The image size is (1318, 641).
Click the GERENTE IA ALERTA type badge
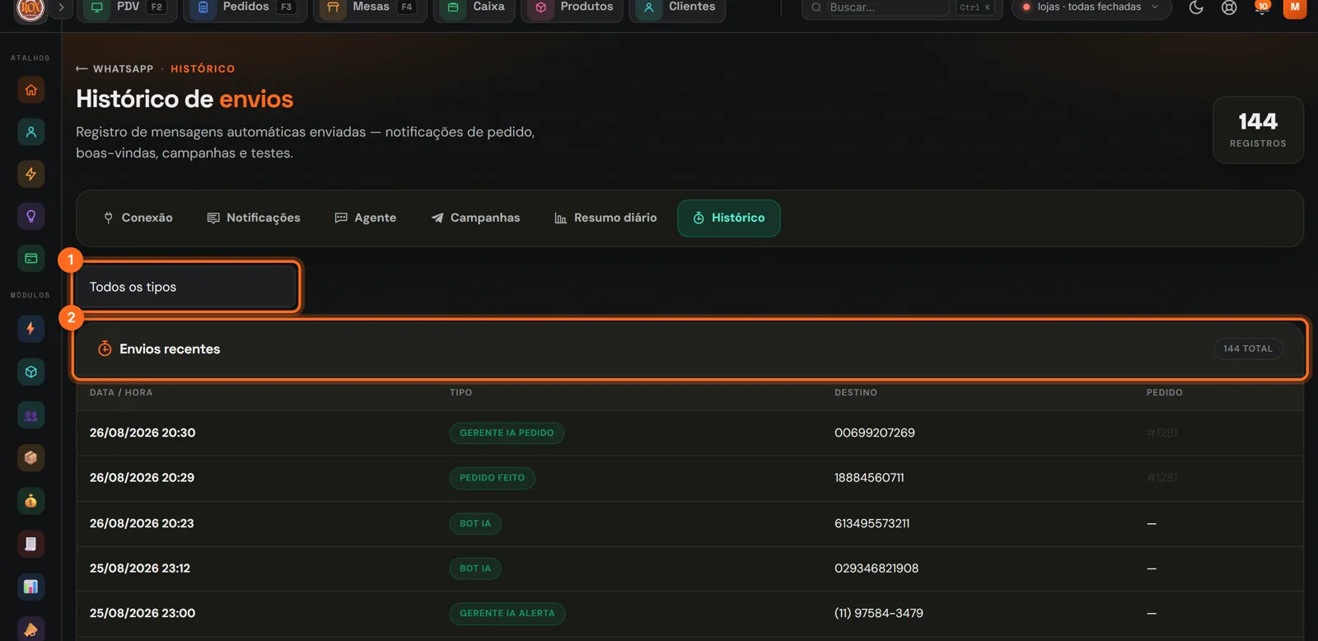[507, 613]
